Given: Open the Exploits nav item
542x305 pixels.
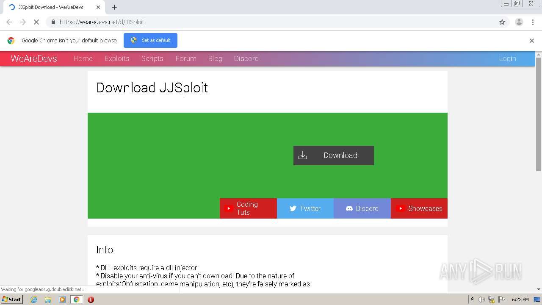Looking at the screenshot, I should click(117, 58).
